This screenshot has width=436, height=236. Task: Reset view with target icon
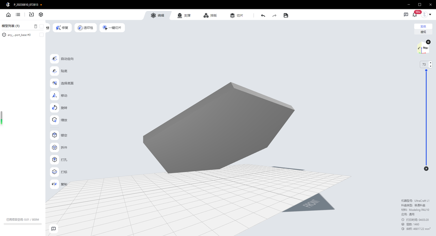(428, 42)
